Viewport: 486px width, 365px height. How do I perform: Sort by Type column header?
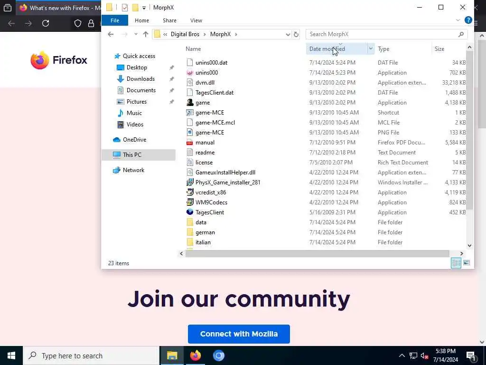coord(383,49)
